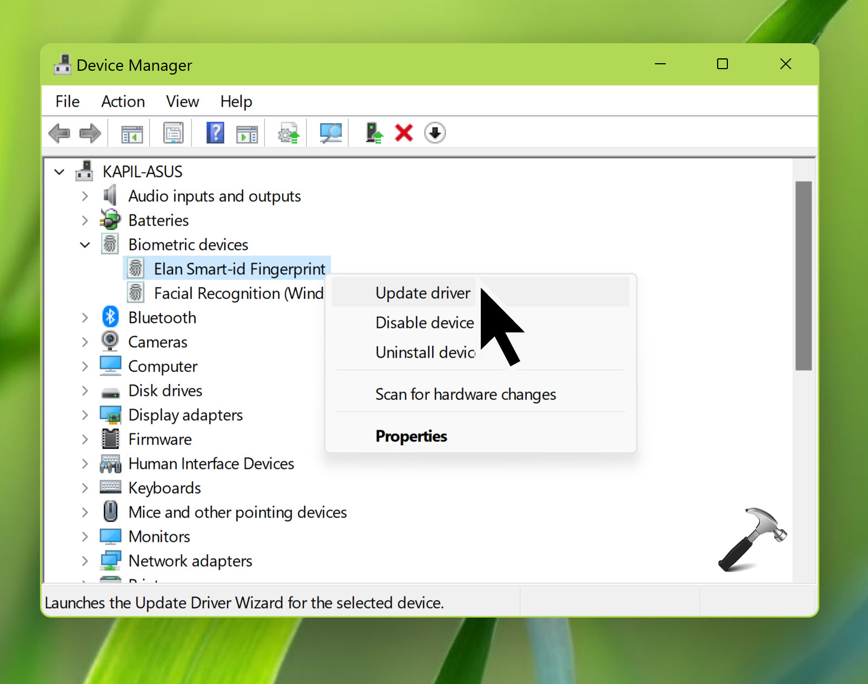Open the blue Help question-mark toolbar icon
Image resolution: width=868 pixels, height=684 pixels.
[215, 133]
